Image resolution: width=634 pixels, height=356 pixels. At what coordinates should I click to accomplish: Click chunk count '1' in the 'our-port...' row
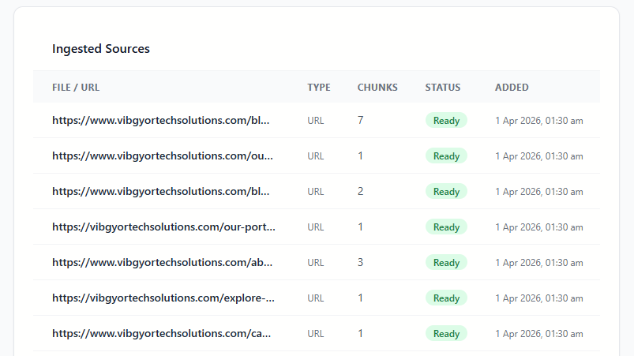point(360,227)
